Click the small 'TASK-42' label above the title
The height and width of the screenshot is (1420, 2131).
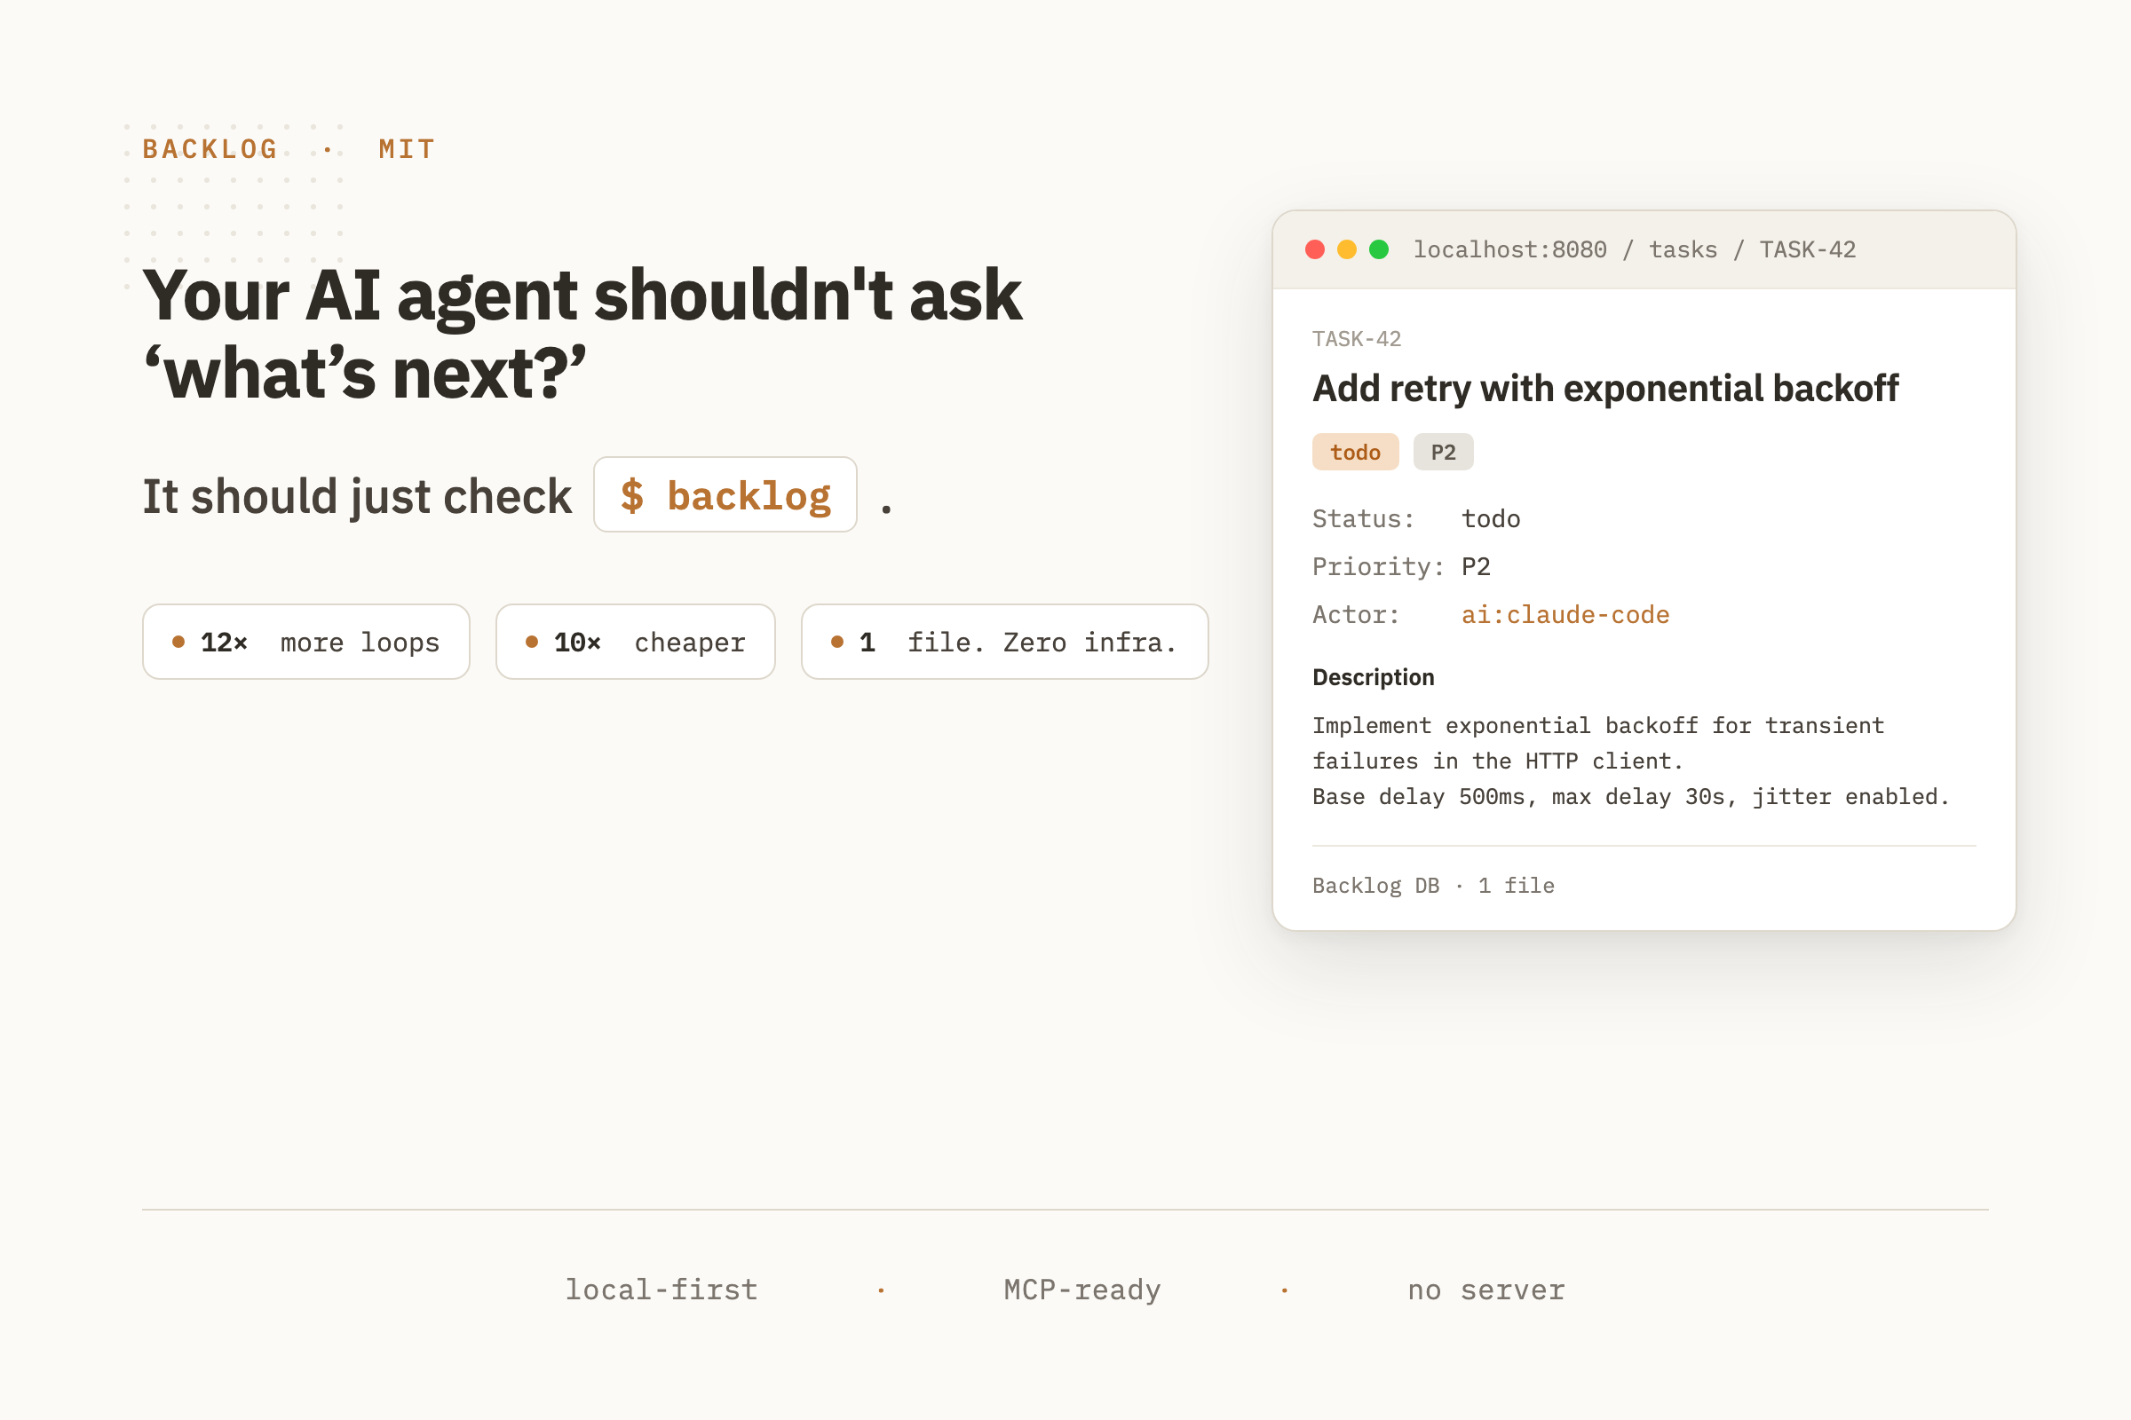[1357, 339]
